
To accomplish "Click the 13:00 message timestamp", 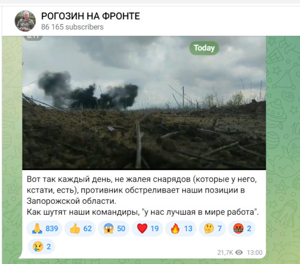I will (x=255, y=253).
